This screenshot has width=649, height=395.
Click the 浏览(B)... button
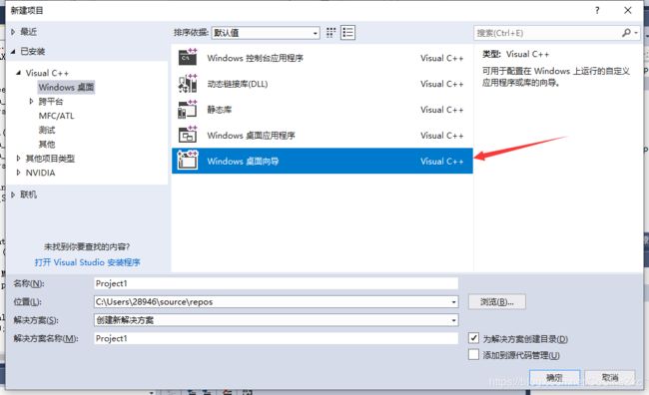point(497,302)
